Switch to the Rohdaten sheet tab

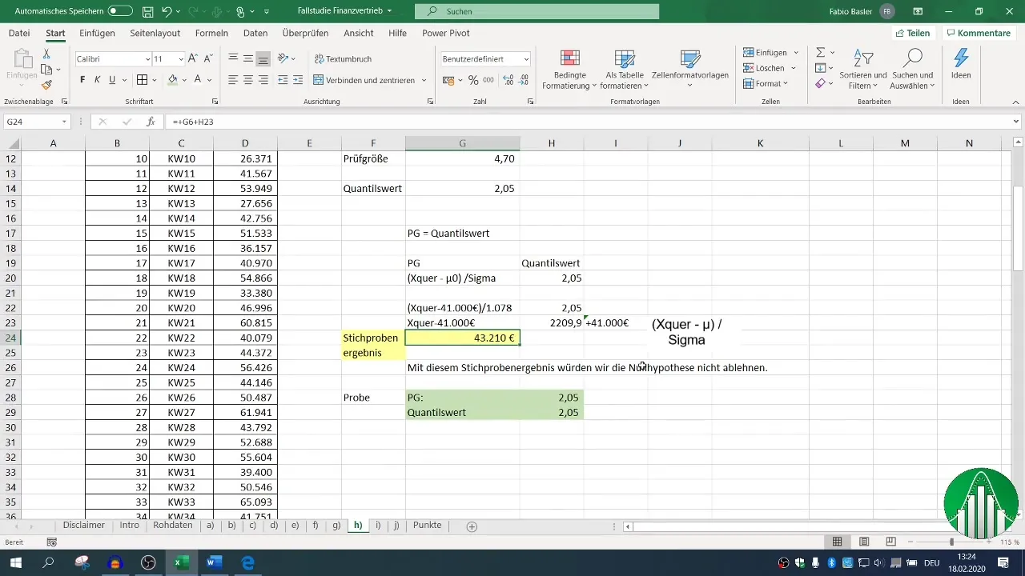pos(173,526)
